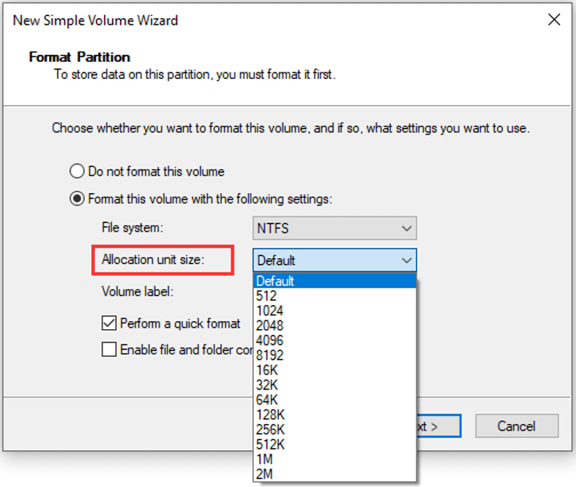Click the Next button
Image resolution: width=576 pixels, height=487 pixels.
tap(438, 426)
